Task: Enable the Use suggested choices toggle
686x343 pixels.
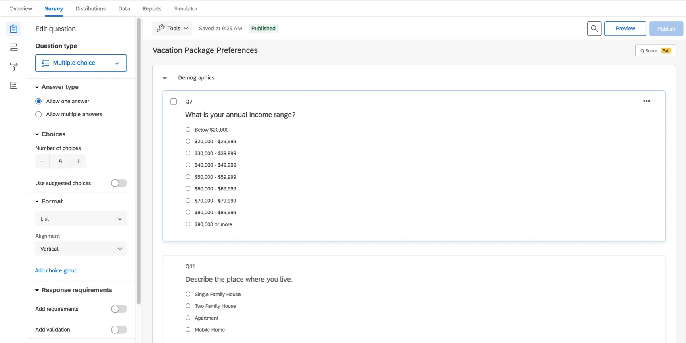Action: [119, 183]
